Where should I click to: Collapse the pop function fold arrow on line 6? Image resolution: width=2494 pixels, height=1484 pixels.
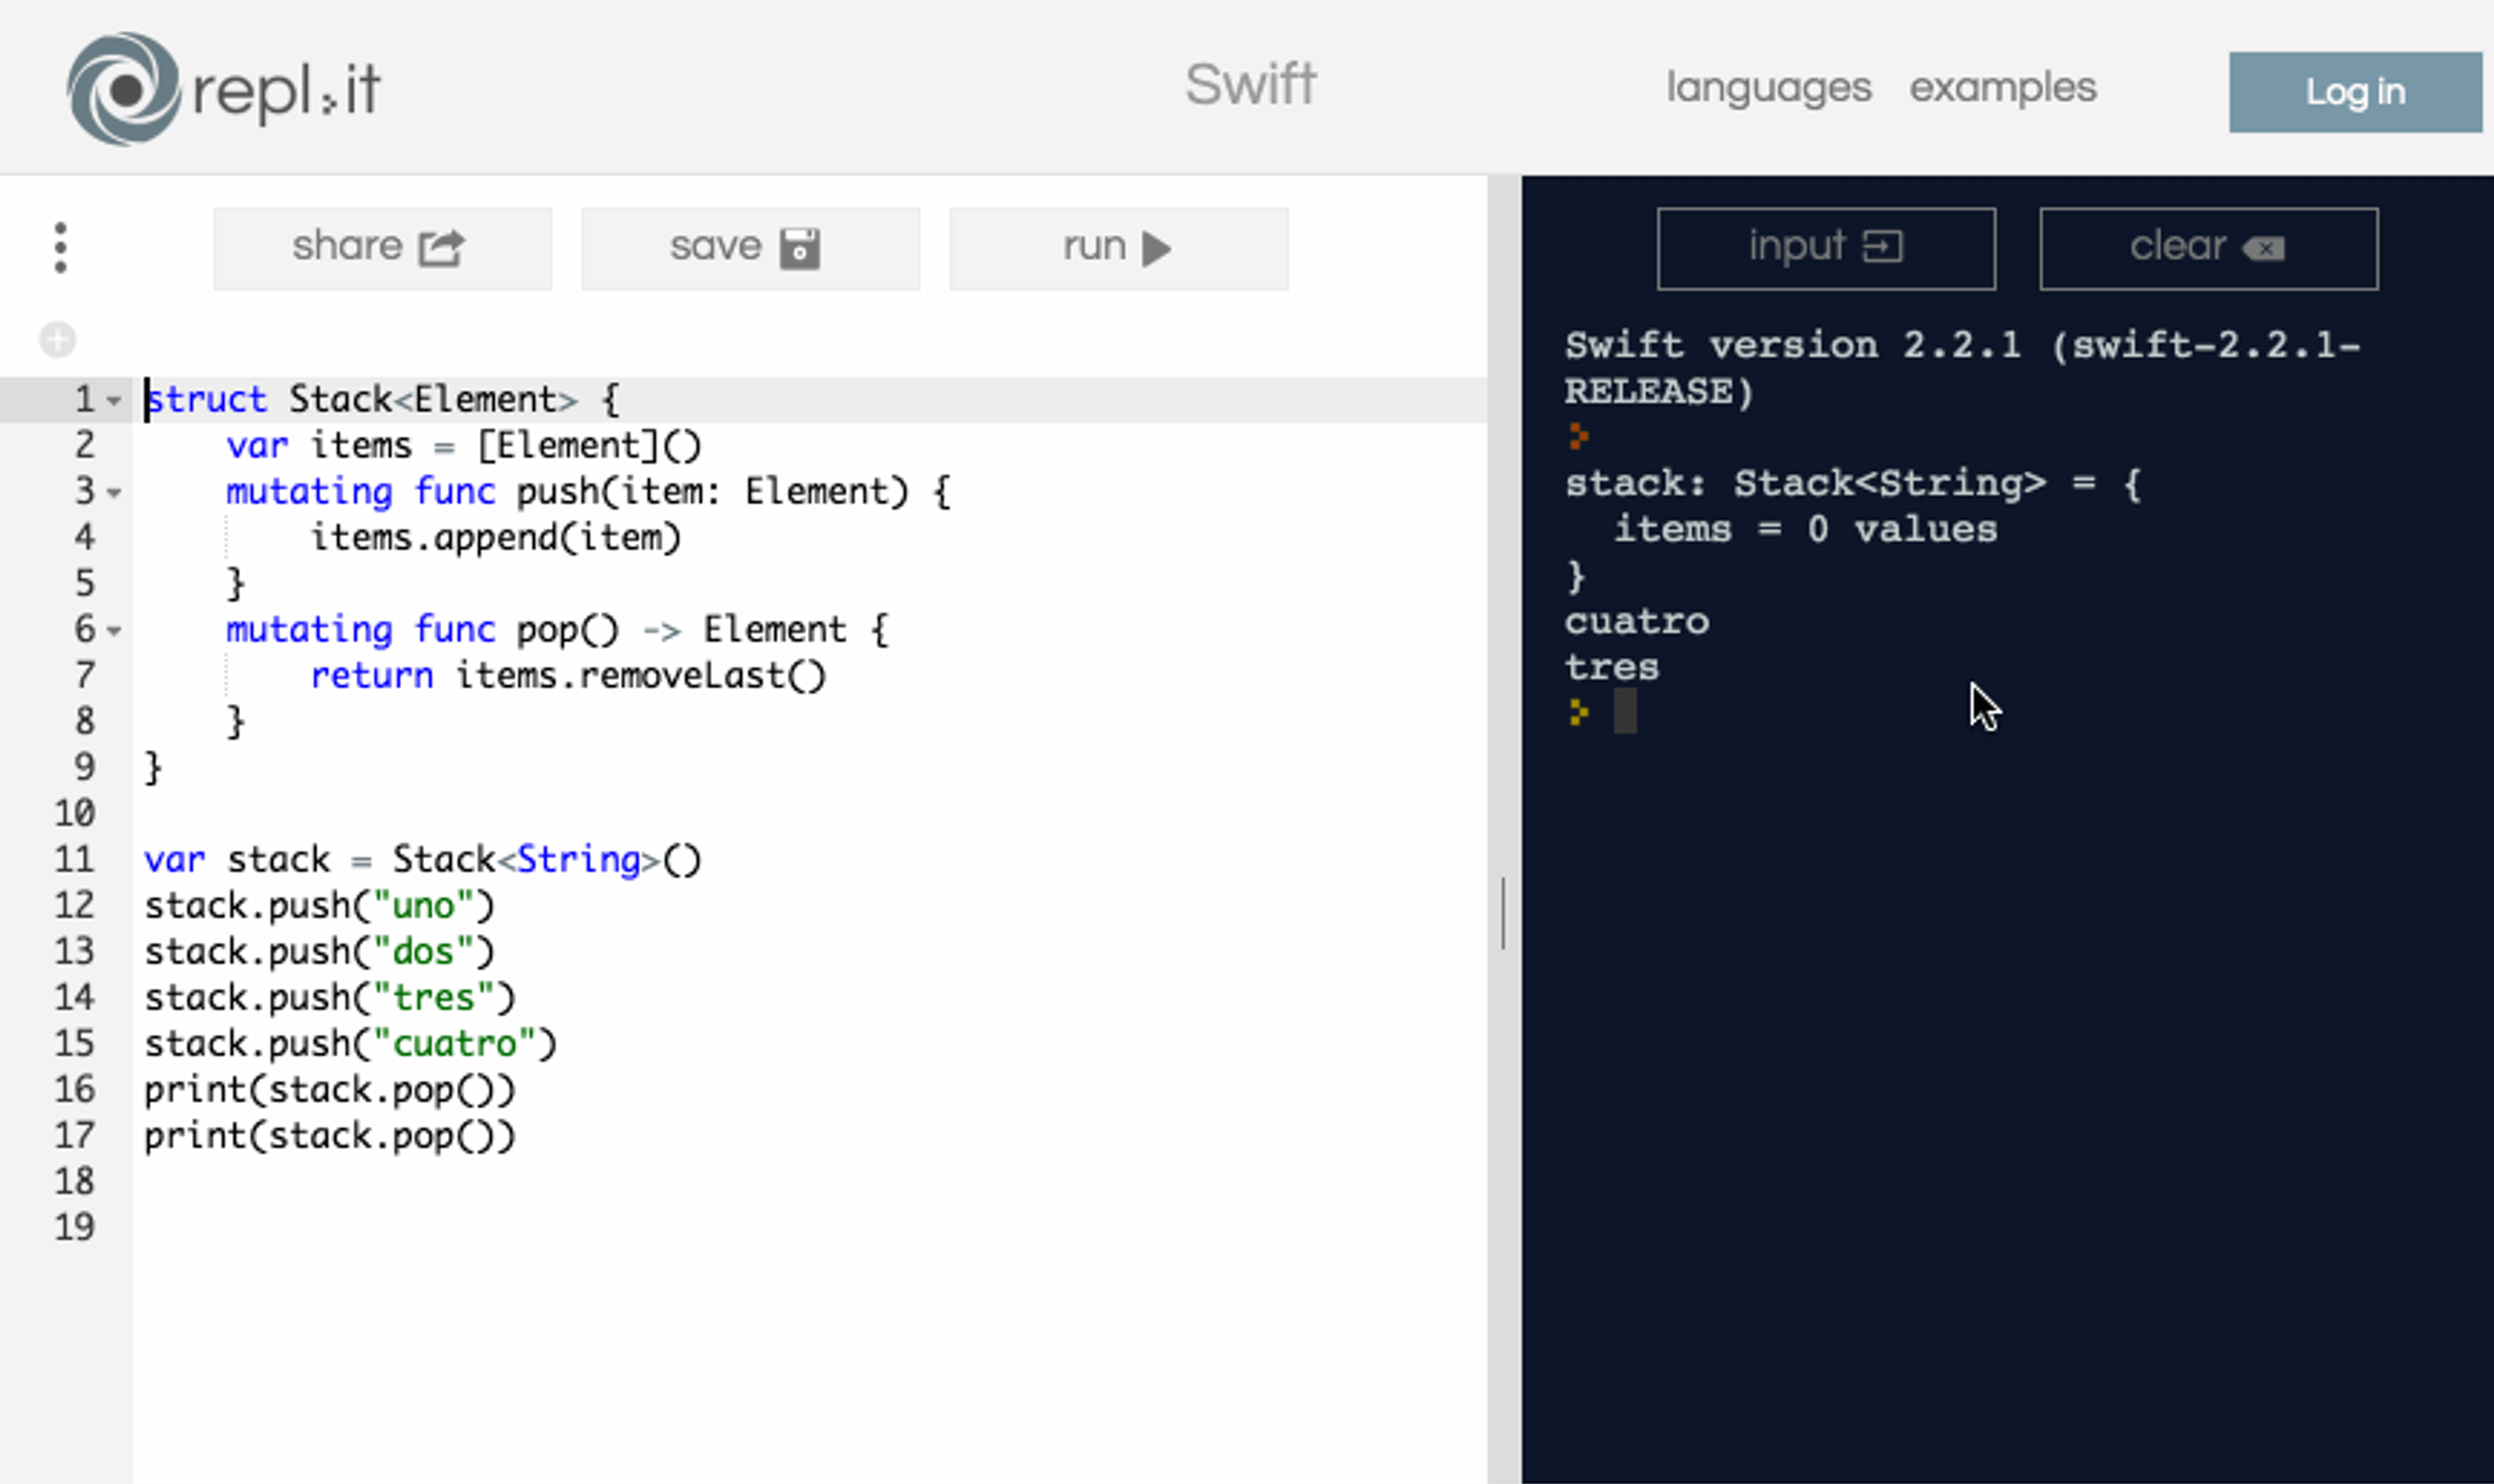tap(114, 631)
